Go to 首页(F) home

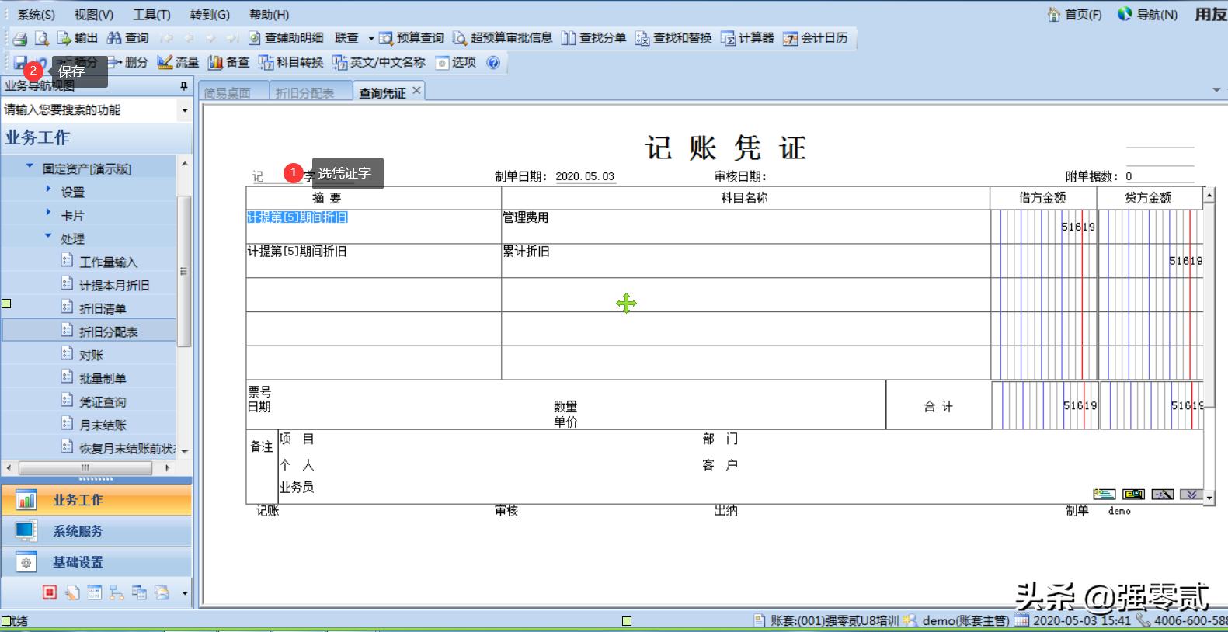pos(1075,15)
